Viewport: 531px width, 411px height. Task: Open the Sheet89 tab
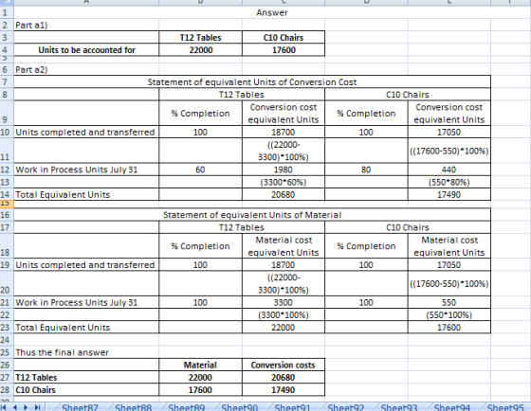tap(186, 407)
